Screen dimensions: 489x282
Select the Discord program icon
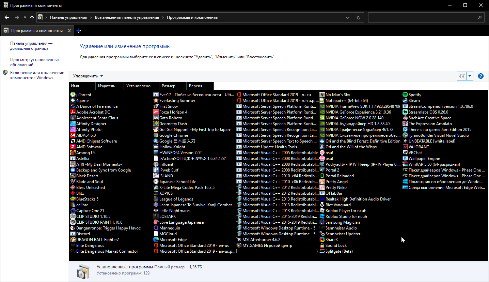point(73,234)
